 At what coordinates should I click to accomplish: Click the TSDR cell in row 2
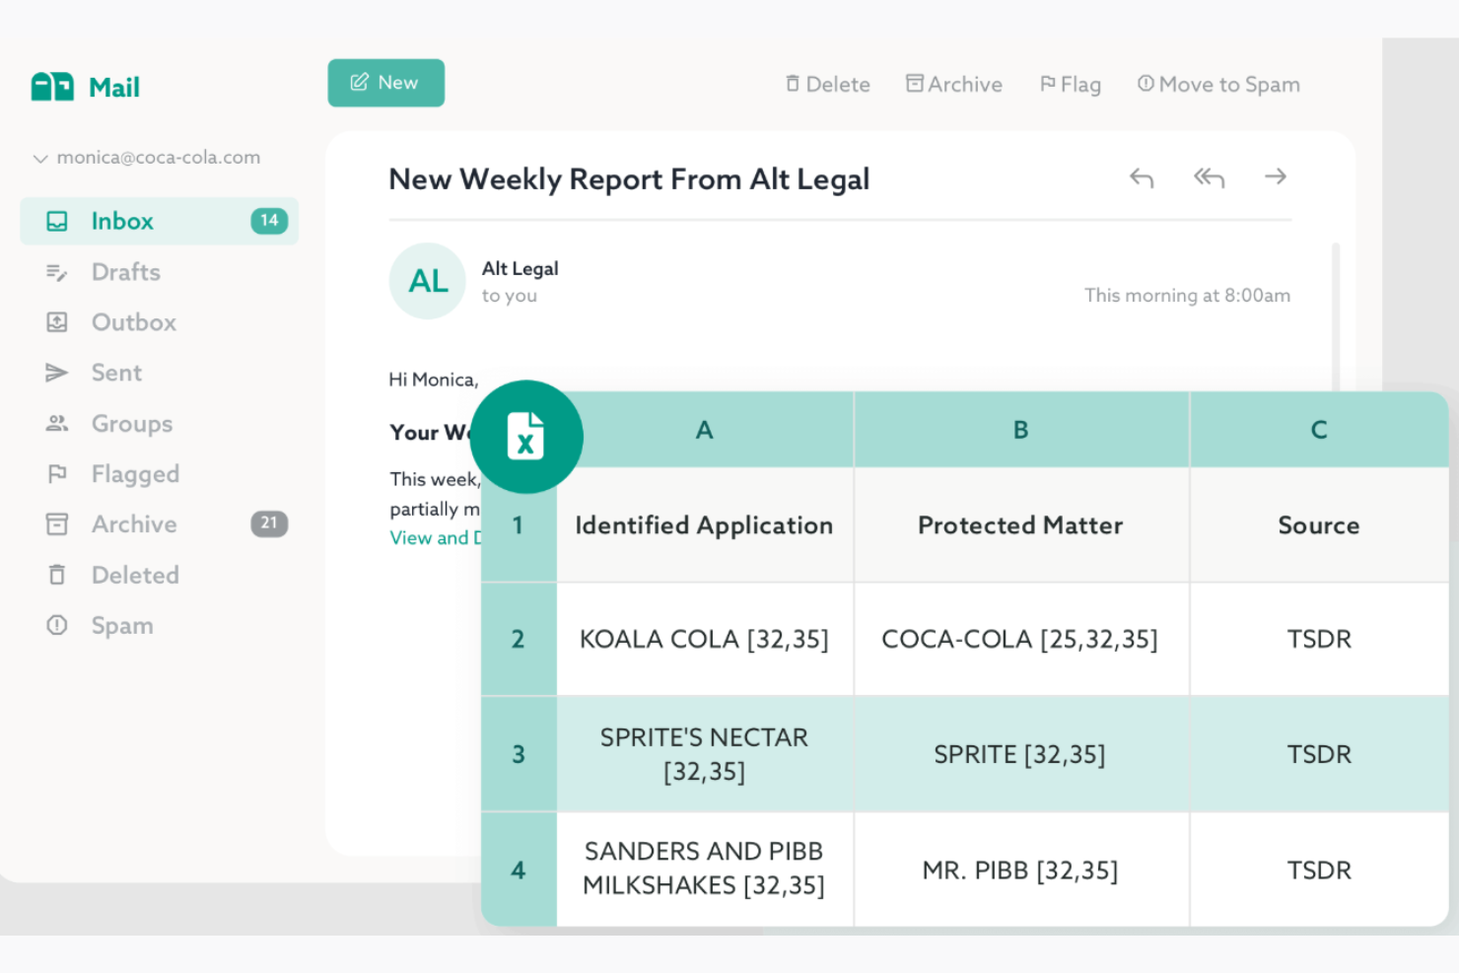click(1319, 640)
